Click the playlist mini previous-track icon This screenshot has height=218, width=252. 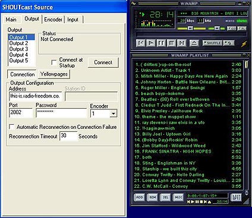[x=188, y=202]
